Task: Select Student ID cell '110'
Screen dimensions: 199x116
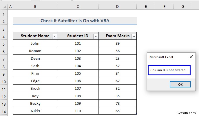Action: pos(78,111)
